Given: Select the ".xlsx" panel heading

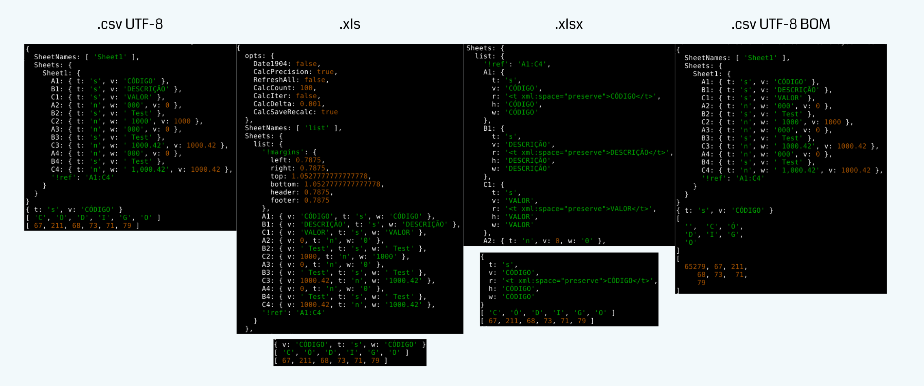Looking at the screenshot, I should [567, 24].
